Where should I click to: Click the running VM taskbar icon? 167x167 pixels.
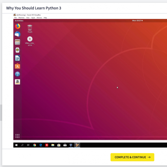[x=77, y=145]
